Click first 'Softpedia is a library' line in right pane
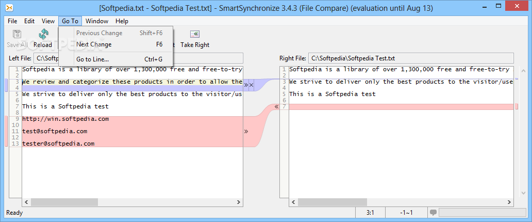The width and height of the screenshot is (532, 222). [x=401, y=69]
